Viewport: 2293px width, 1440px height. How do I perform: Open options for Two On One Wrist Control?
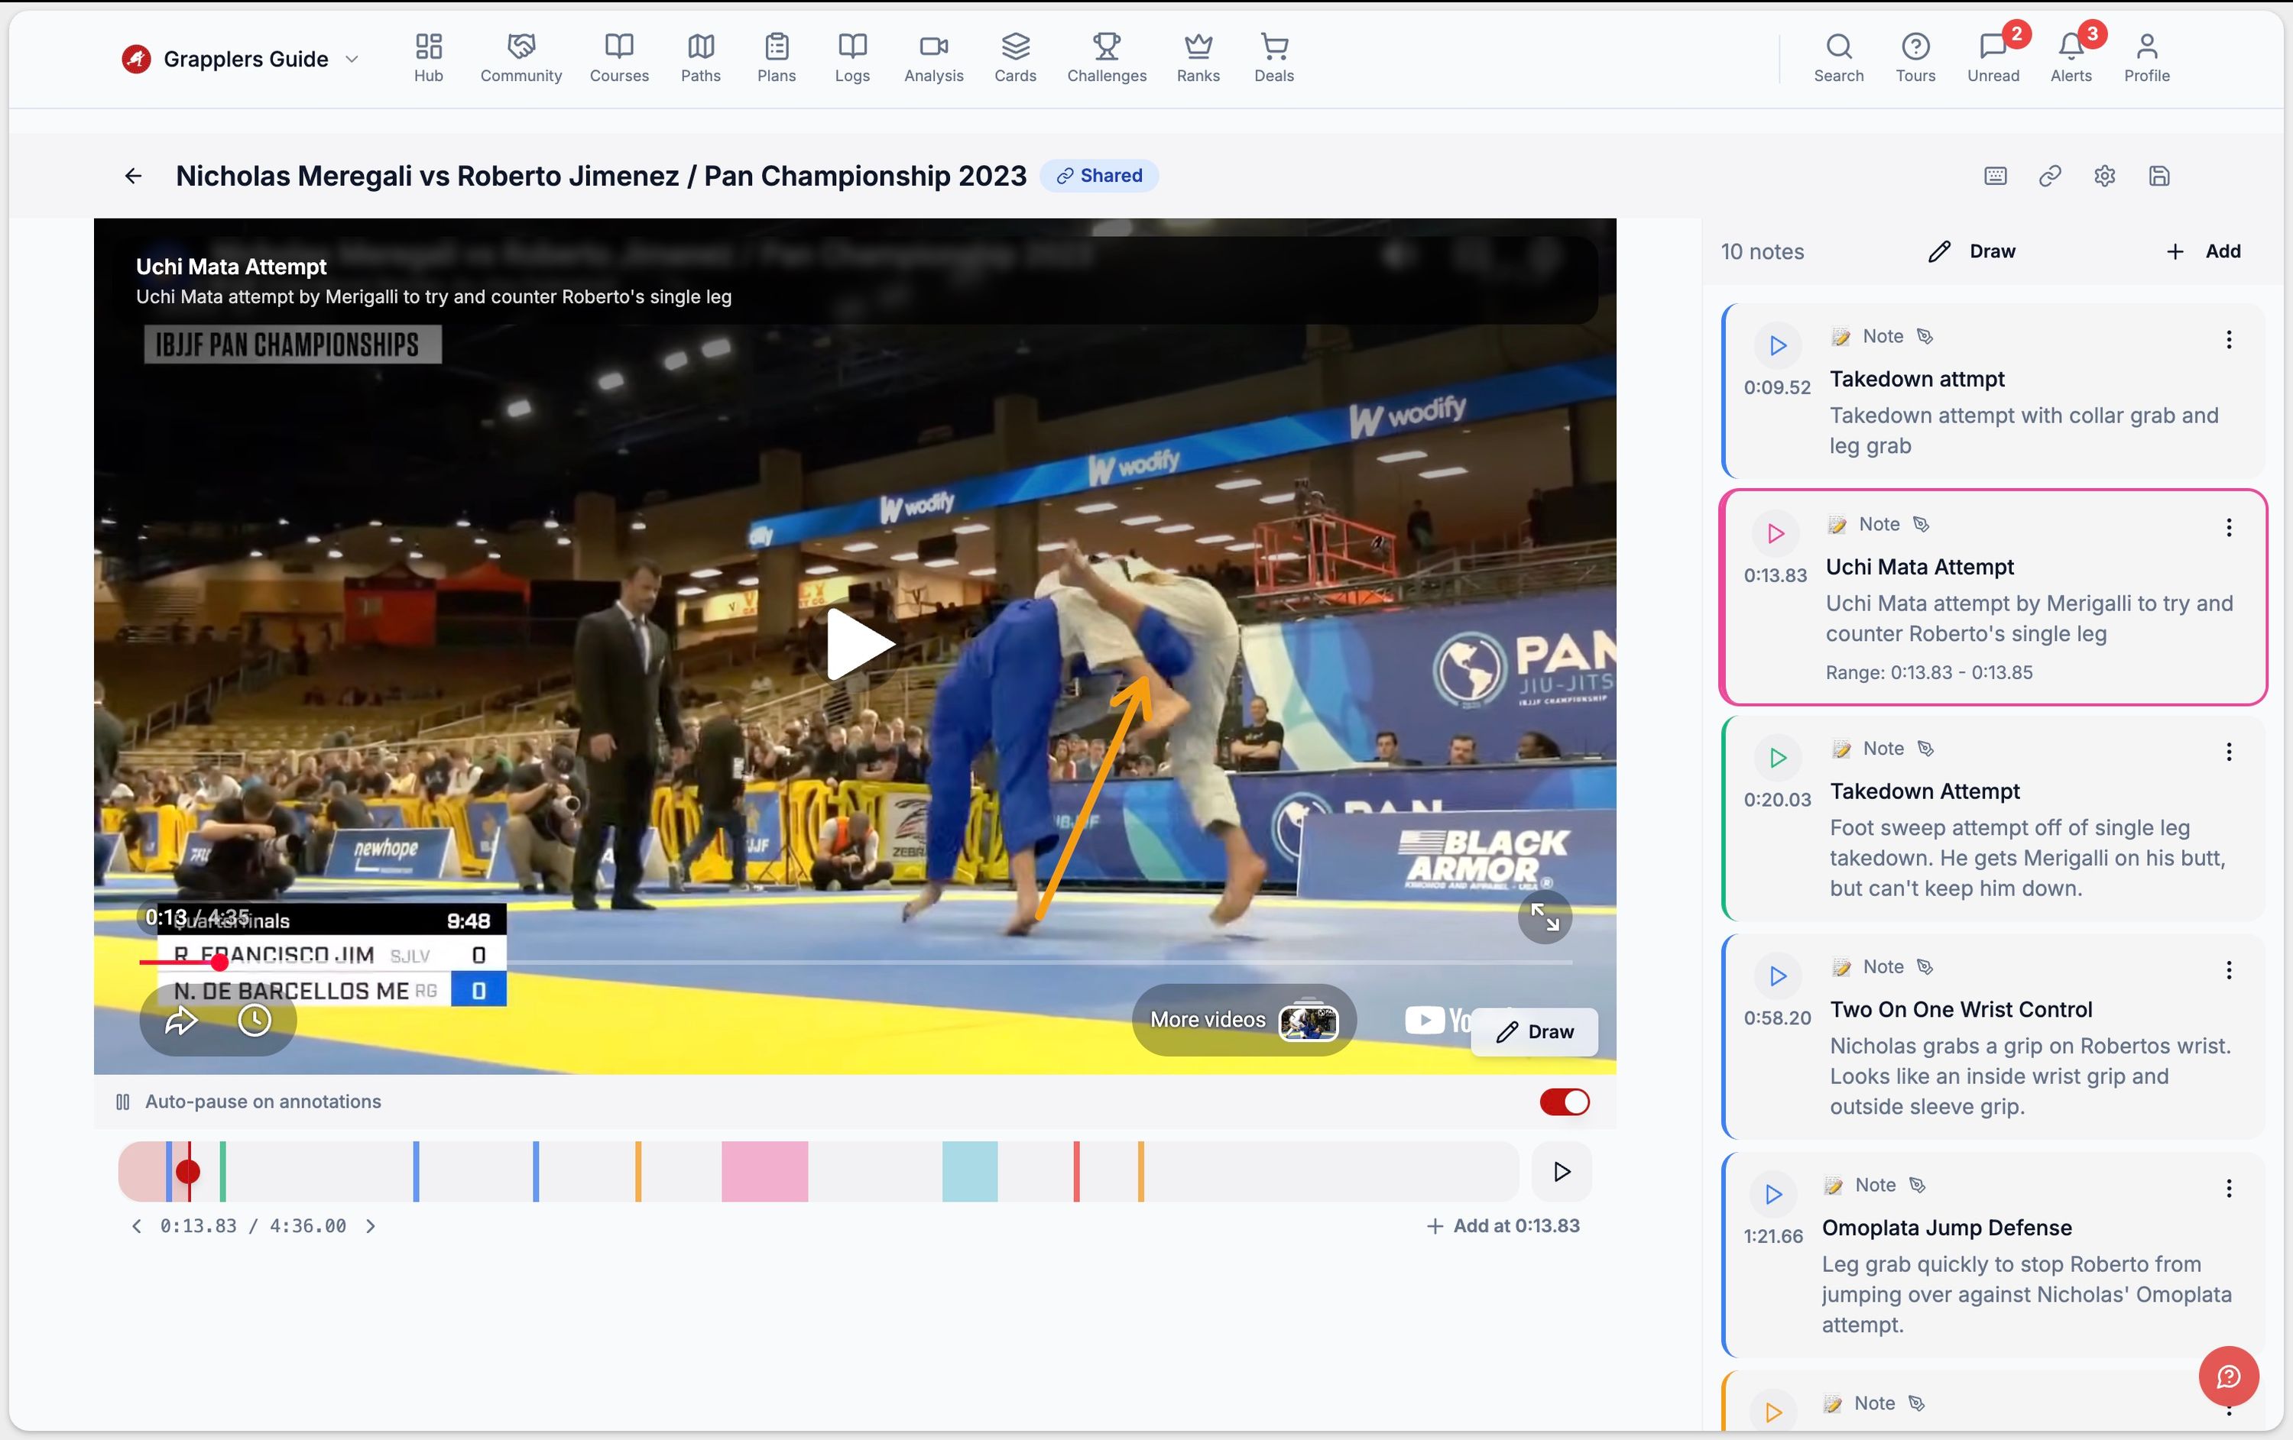click(2228, 970)
